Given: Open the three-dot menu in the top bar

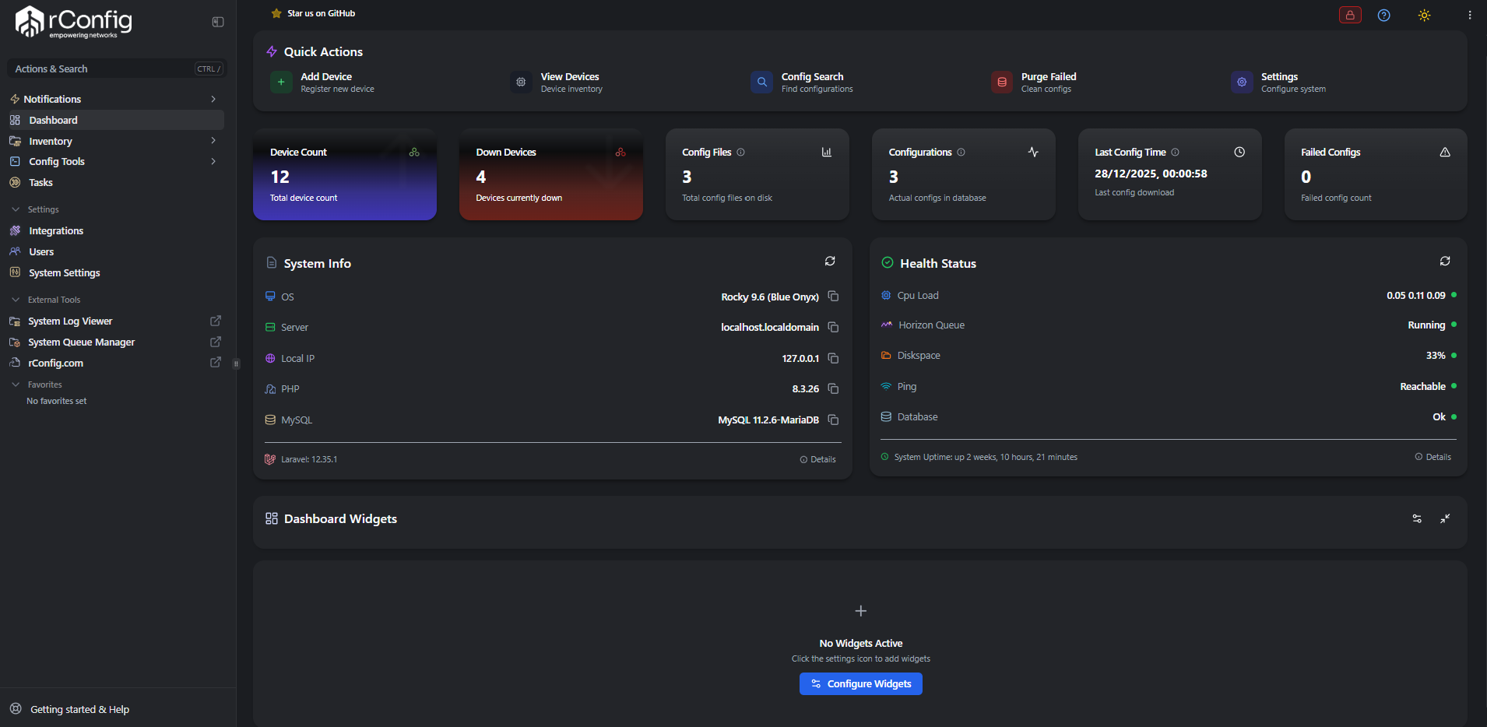Looking at the screenshot, I should click(1469, 15).
